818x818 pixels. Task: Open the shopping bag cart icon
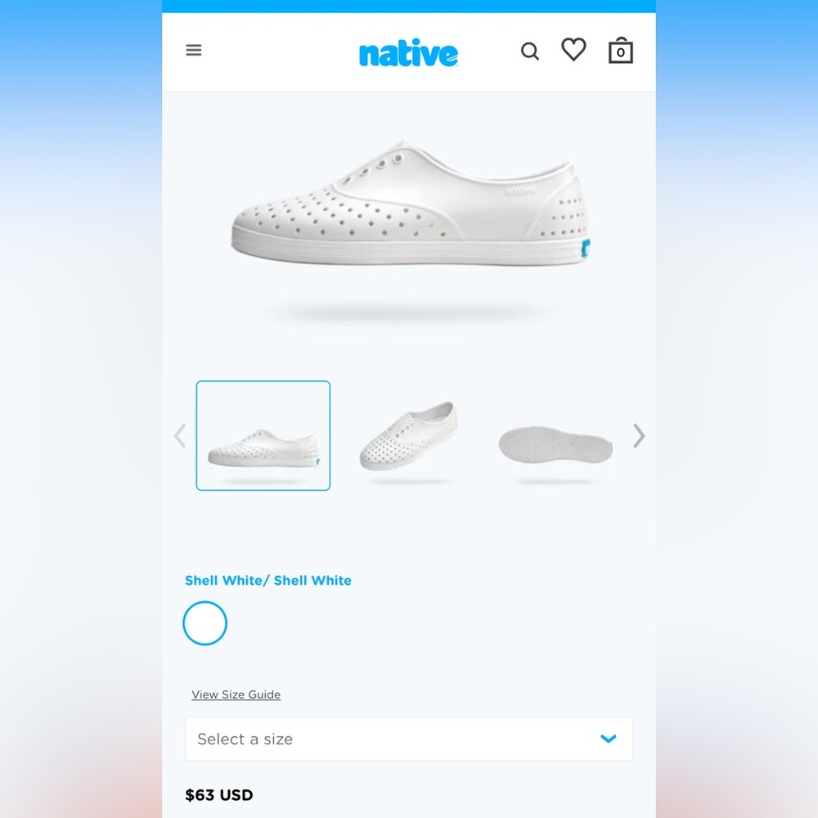coord(621,51)
